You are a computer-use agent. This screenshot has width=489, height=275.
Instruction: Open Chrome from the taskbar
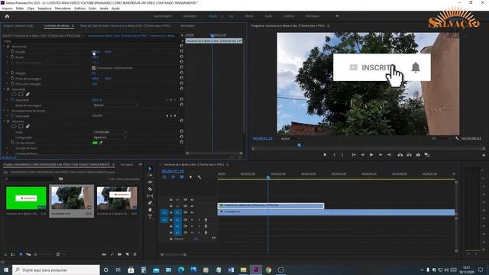[x=268, y=270]
